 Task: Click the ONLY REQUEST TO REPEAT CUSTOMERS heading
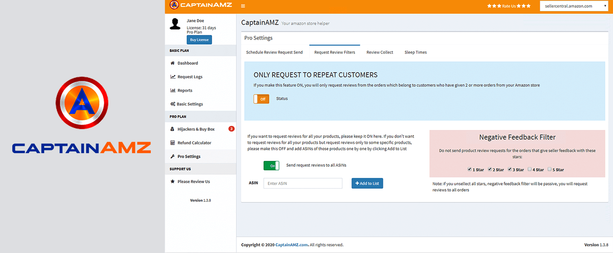pos(315,75)
